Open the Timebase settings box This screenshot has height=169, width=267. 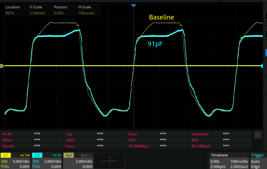(x=229, y=161)
